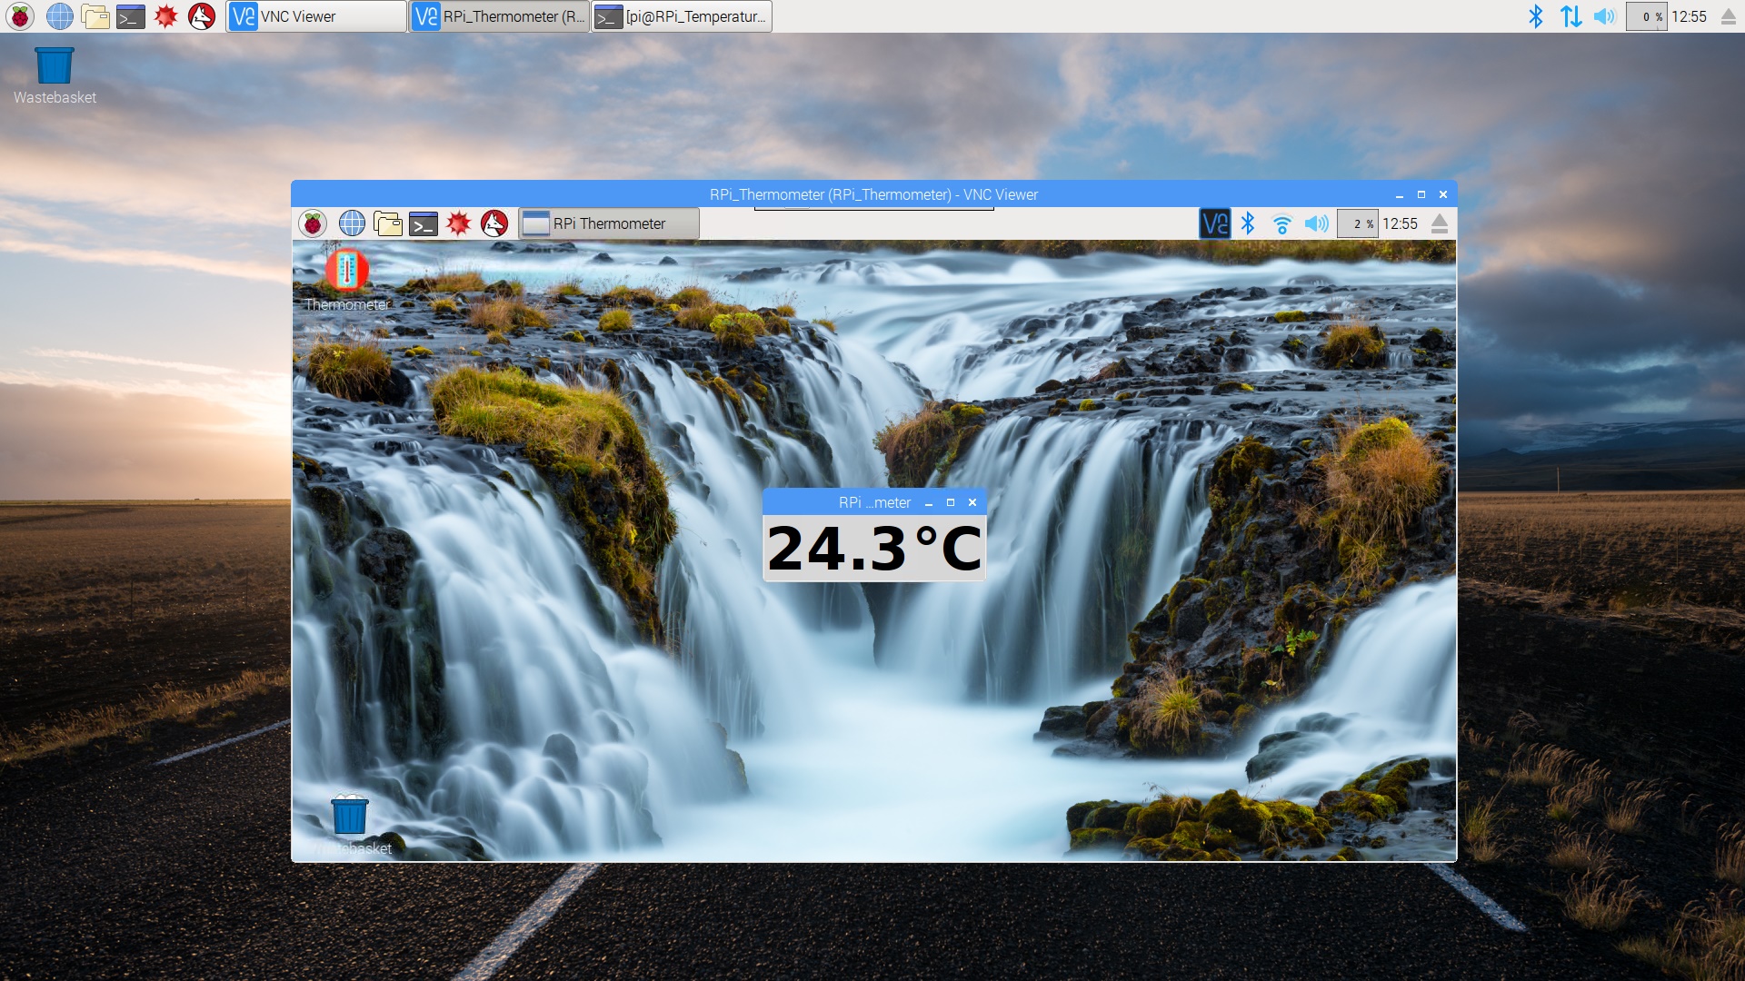Open remote Wolfram wolf icon inside VNC window

[x=494, y=223]
